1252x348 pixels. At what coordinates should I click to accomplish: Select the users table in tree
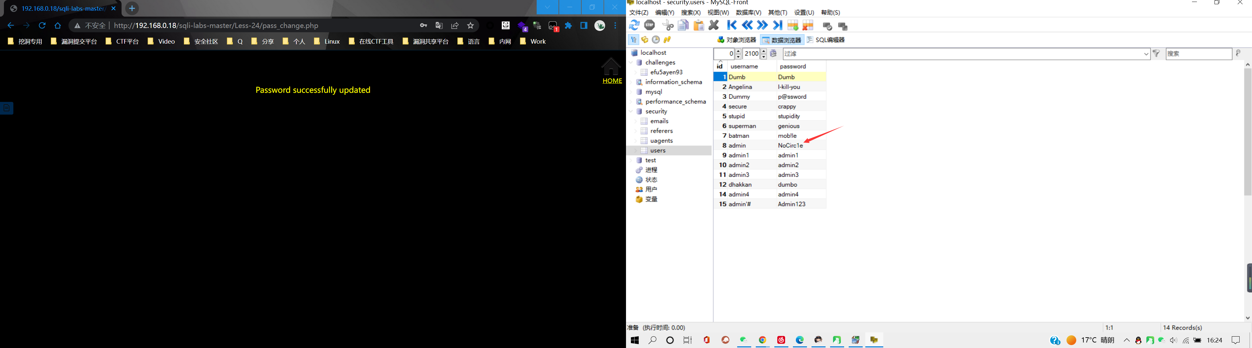(658, 150)
